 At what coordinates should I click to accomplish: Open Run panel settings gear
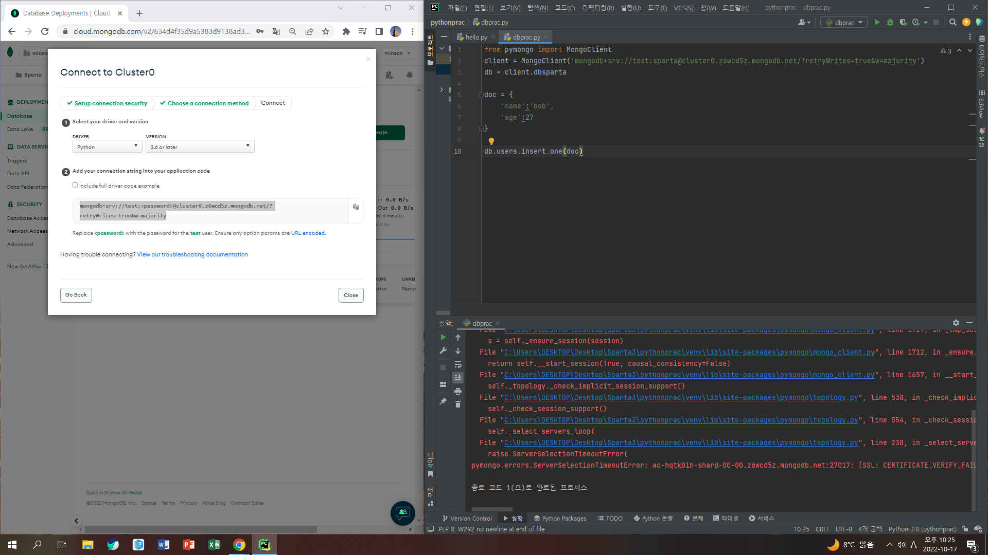tap(956, 323)
